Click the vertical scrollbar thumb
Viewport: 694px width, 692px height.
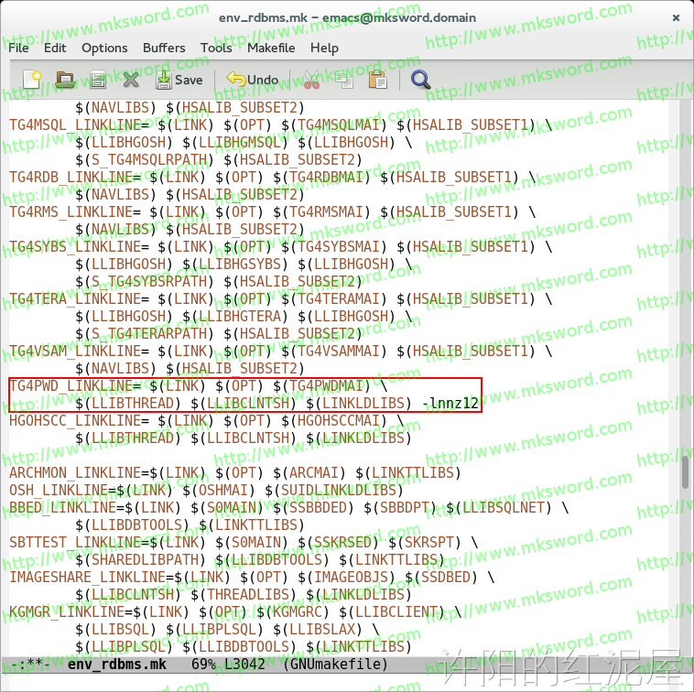click(x=685, y=472)
